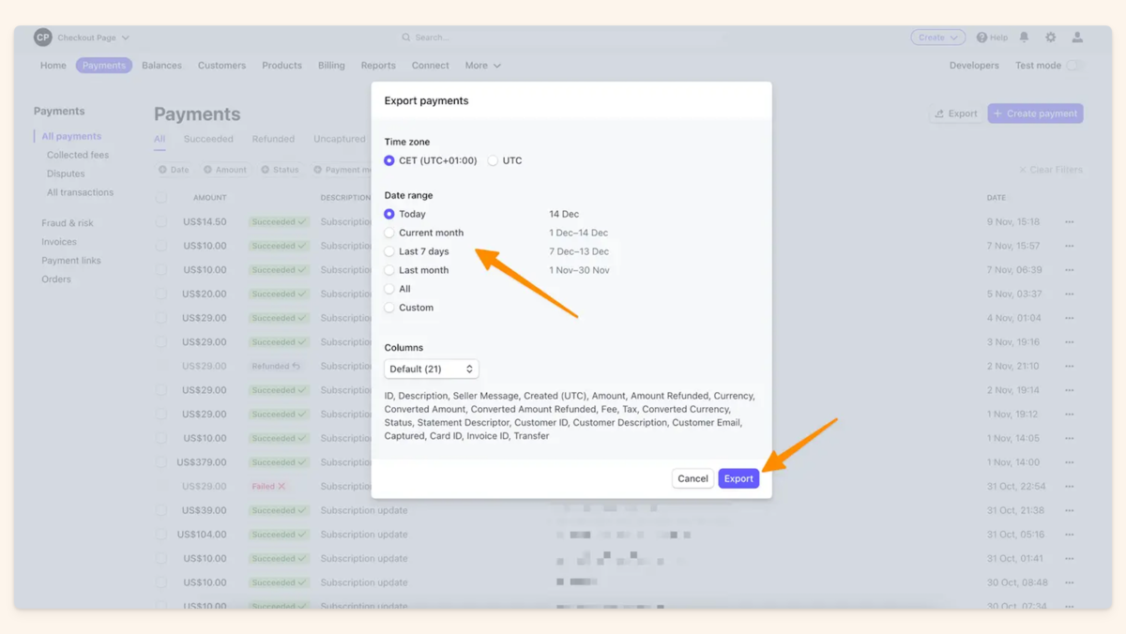This screenshot has width=1126, height=634.
Task: Expand the Checkout Page account switcher
Action: [x=89, y=37]
